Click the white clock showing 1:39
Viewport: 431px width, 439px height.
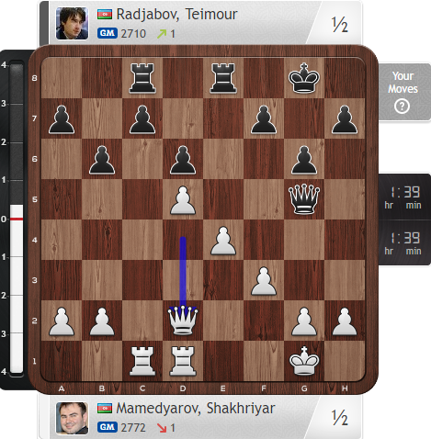tap(404, 243)
